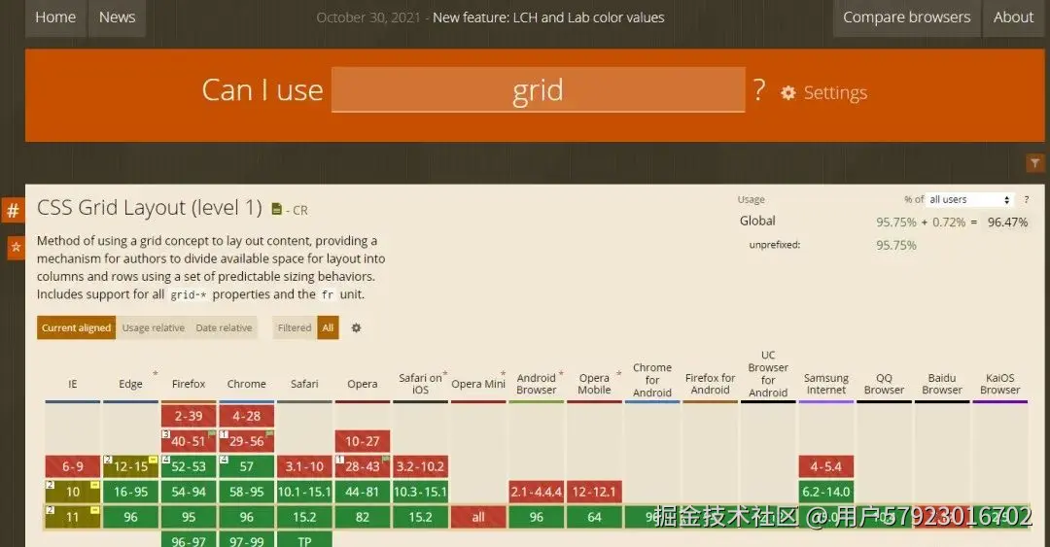Viewport: 1050px width, 547px height.
Task: Select Opera Mobile 12-12.1 cell
Action: (594, 492)
